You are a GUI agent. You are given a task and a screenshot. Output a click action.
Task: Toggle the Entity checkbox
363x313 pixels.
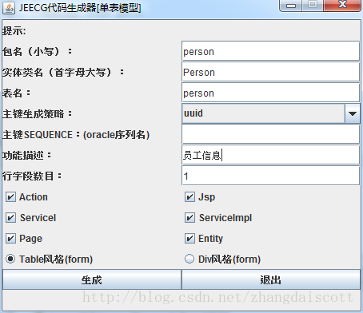[189, 239]
